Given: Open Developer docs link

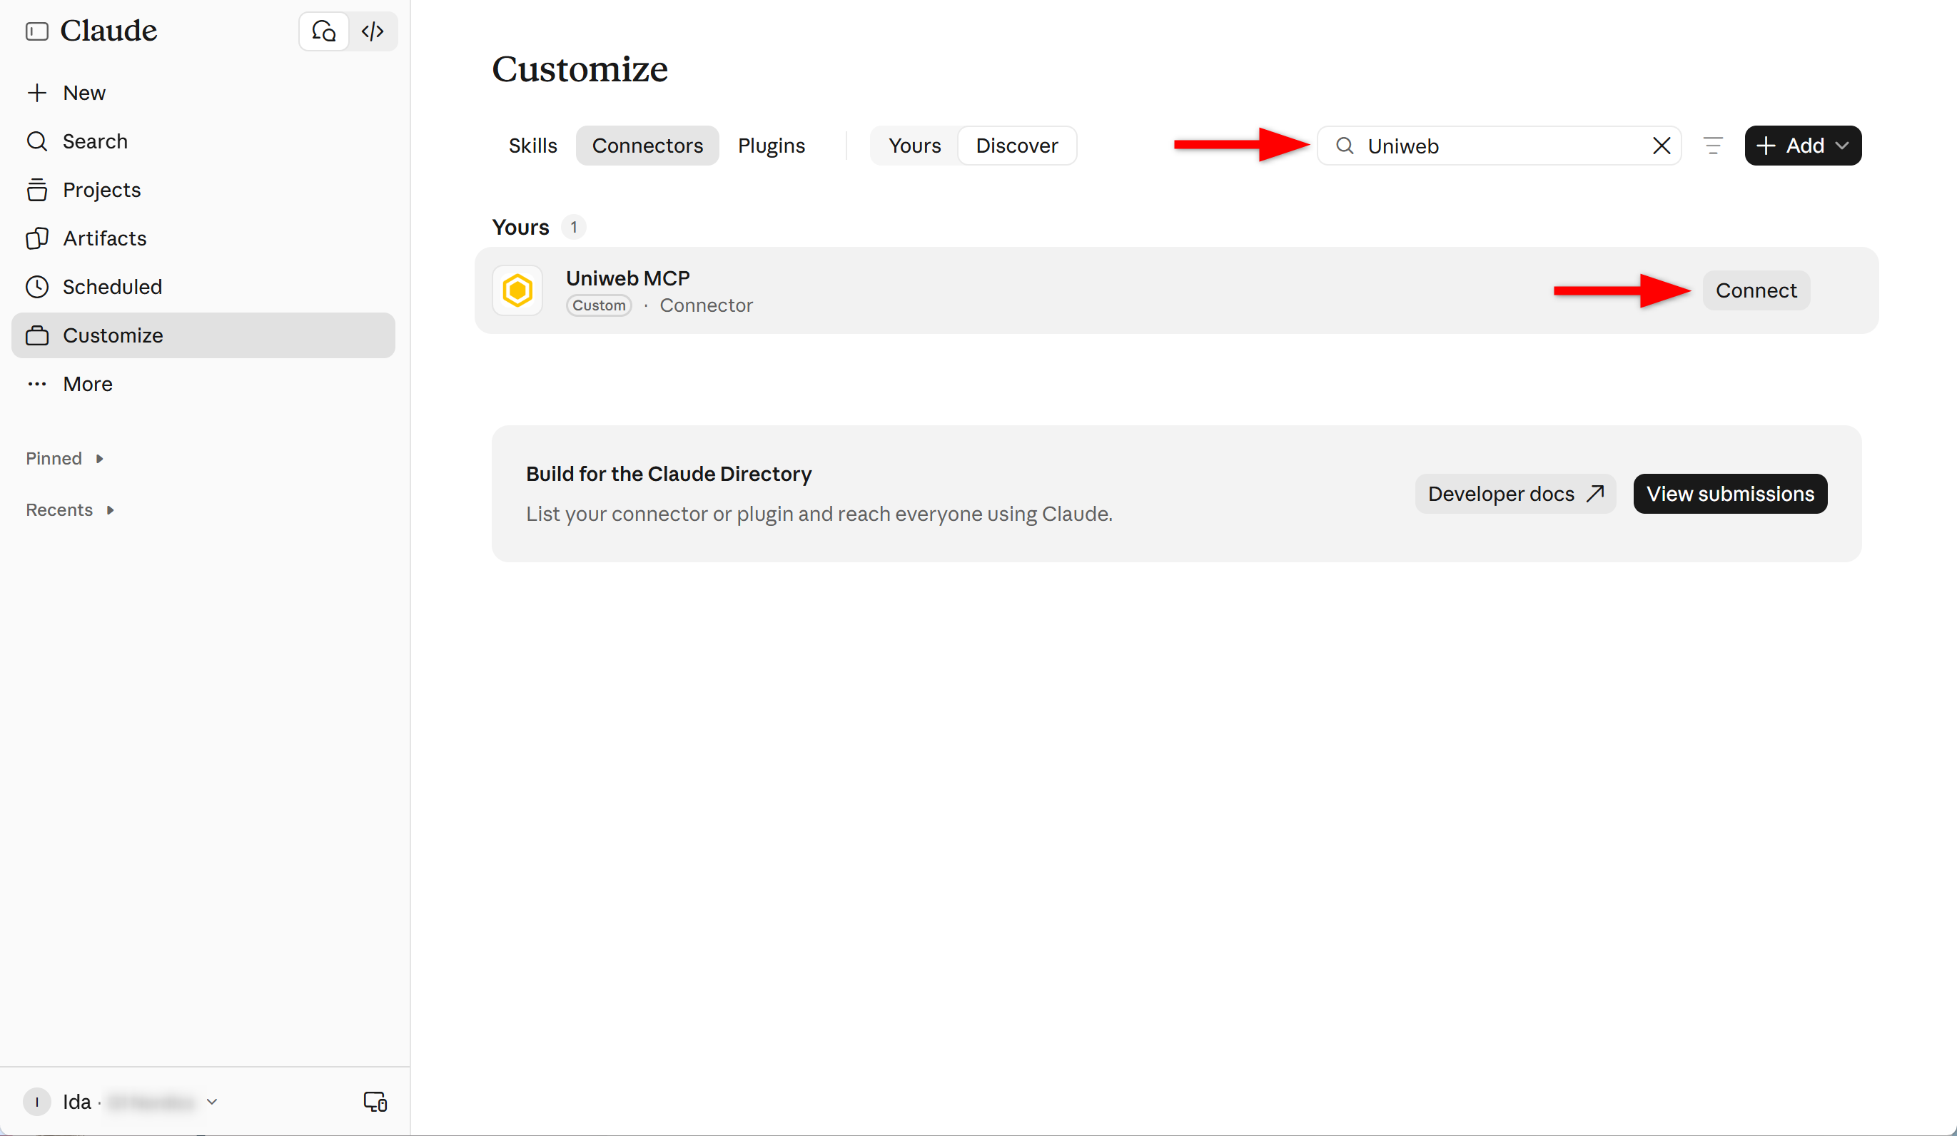Looking at the screenshot, I should point(1515,495).
